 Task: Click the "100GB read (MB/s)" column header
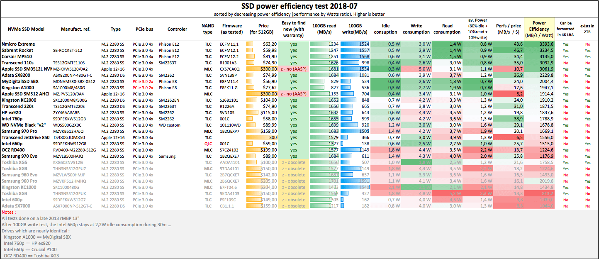[325, 29]
